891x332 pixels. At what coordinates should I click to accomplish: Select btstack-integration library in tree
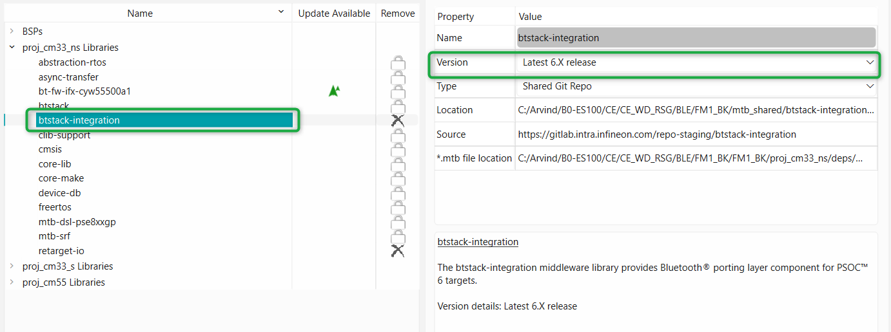click(79, 120)
